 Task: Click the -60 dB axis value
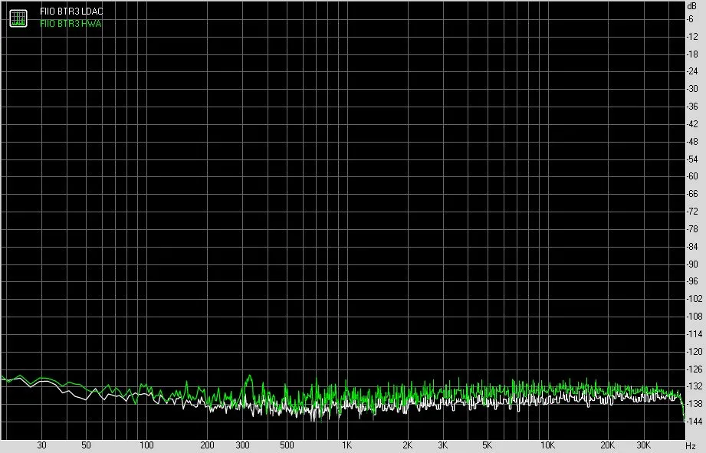point(692,176)
